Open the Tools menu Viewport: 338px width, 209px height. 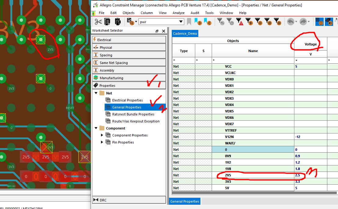click(209, 13)
